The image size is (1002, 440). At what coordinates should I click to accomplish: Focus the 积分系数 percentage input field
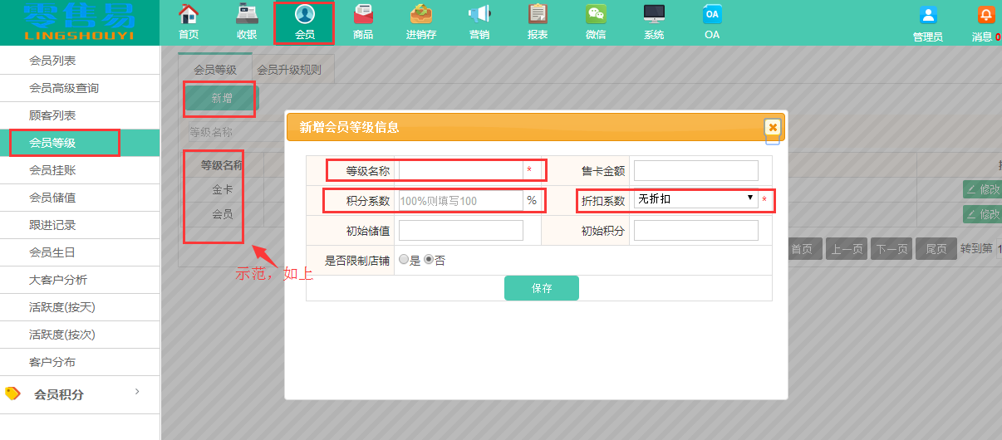point(460,201)
